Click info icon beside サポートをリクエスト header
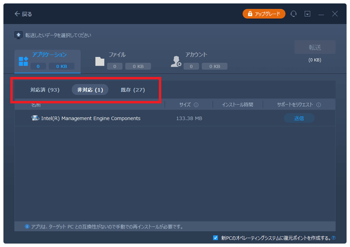350x247 pixels. (319, 105)
